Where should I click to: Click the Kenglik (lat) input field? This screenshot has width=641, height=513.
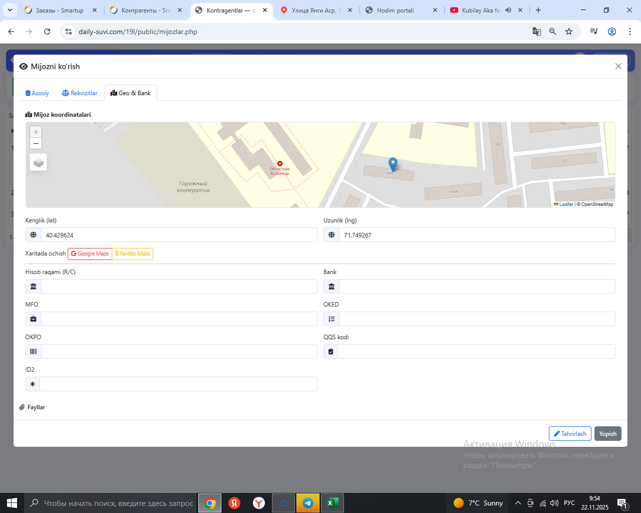179,235
